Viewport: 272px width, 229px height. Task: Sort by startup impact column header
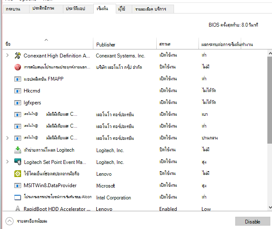coord(227,45)
